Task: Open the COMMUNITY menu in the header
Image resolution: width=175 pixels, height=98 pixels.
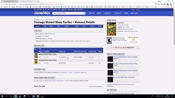Action: pos(107,13)
